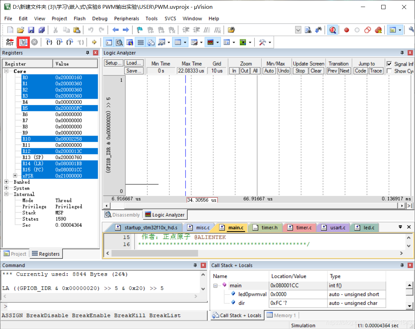The image size is (415, 329).
Task: Toggle the Command Window icon
Action: (109, 42)
